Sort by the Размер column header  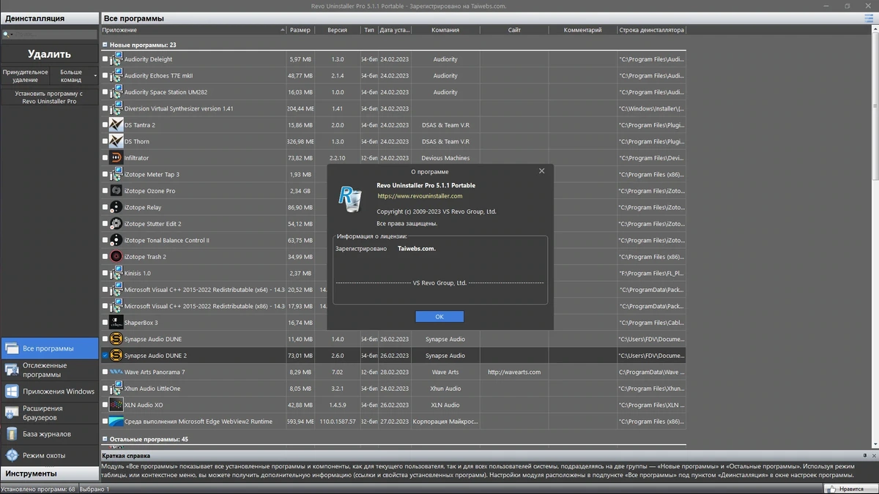coord(300,30)
